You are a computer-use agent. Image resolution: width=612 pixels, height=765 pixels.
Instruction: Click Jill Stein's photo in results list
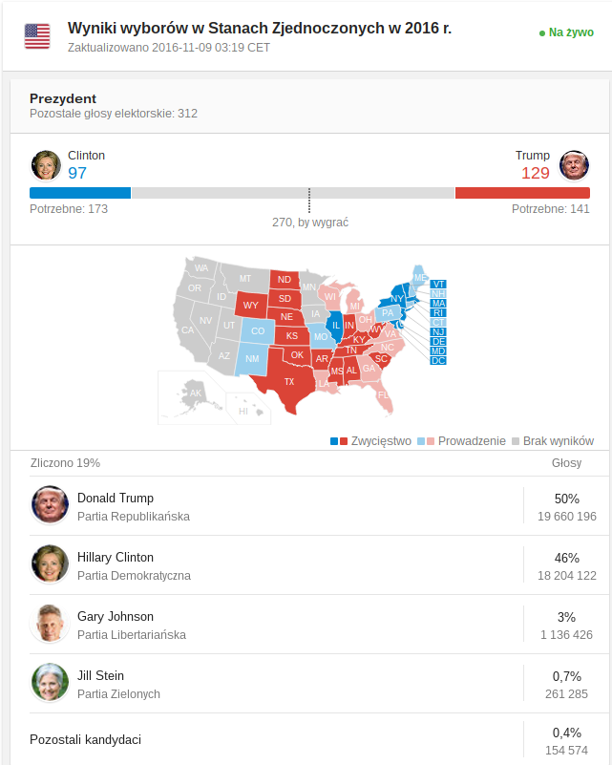50,682
